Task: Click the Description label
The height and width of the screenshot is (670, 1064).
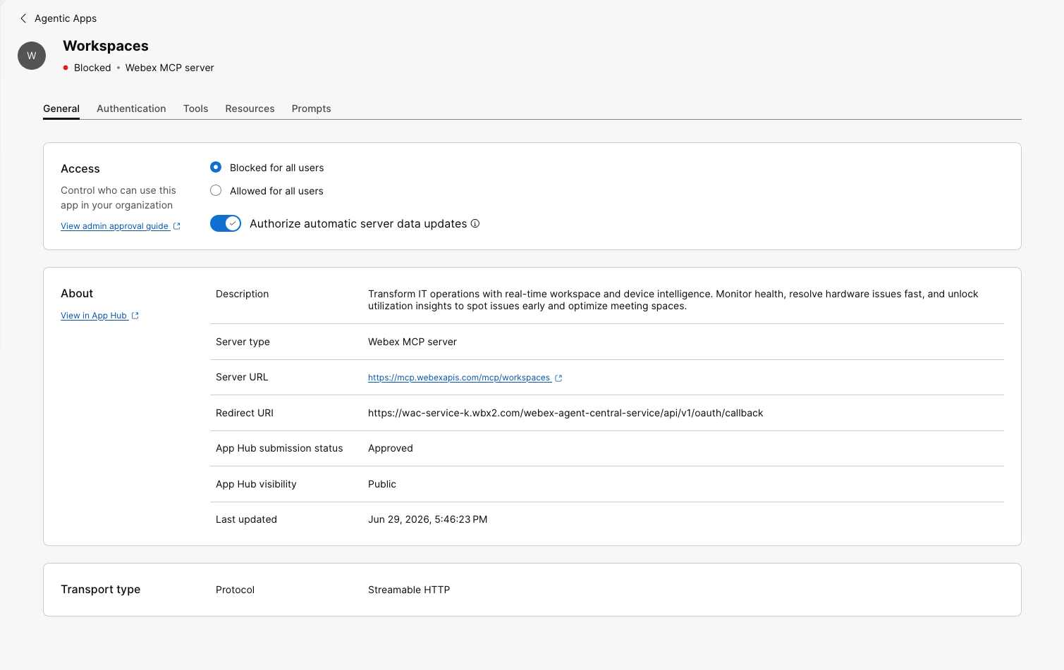Action: [242, 294]
